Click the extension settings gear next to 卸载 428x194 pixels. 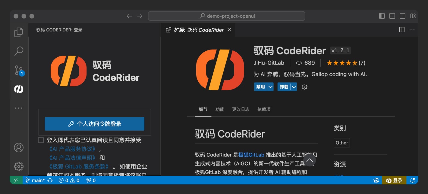304,87
